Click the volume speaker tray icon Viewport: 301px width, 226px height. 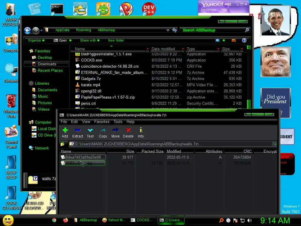[x=250, y=220]
